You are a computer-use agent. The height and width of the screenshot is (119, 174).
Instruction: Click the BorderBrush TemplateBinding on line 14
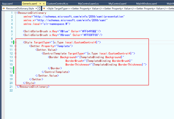[99, 61]
